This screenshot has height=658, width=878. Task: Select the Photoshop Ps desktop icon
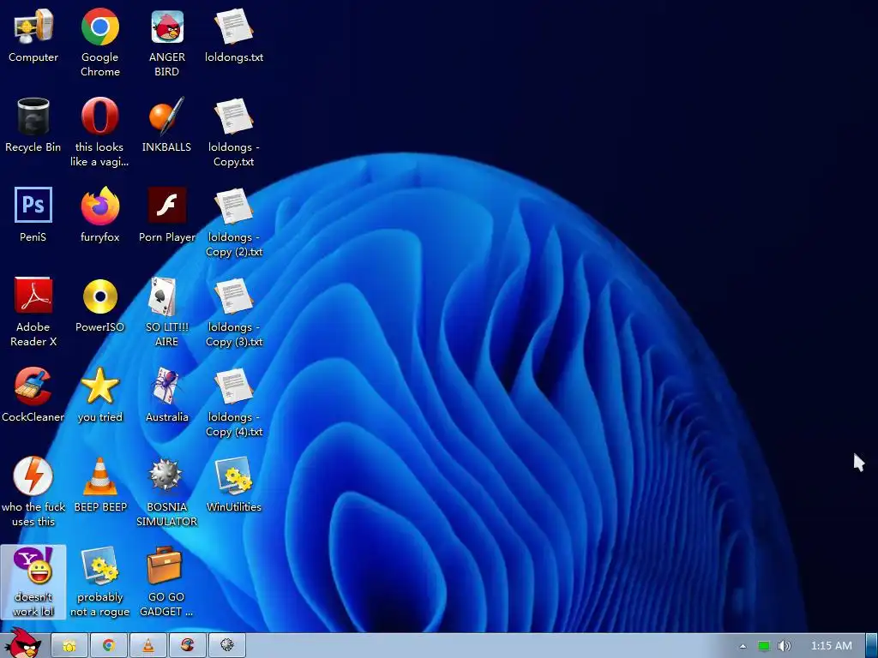click(33, 215)
